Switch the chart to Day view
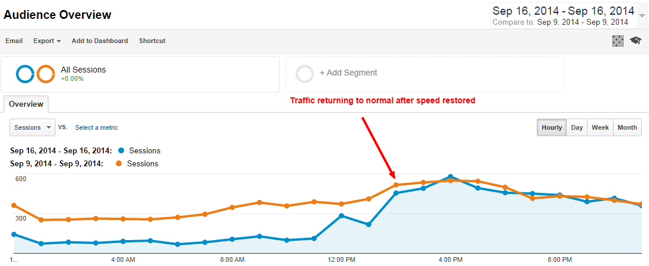 [577, 127]
